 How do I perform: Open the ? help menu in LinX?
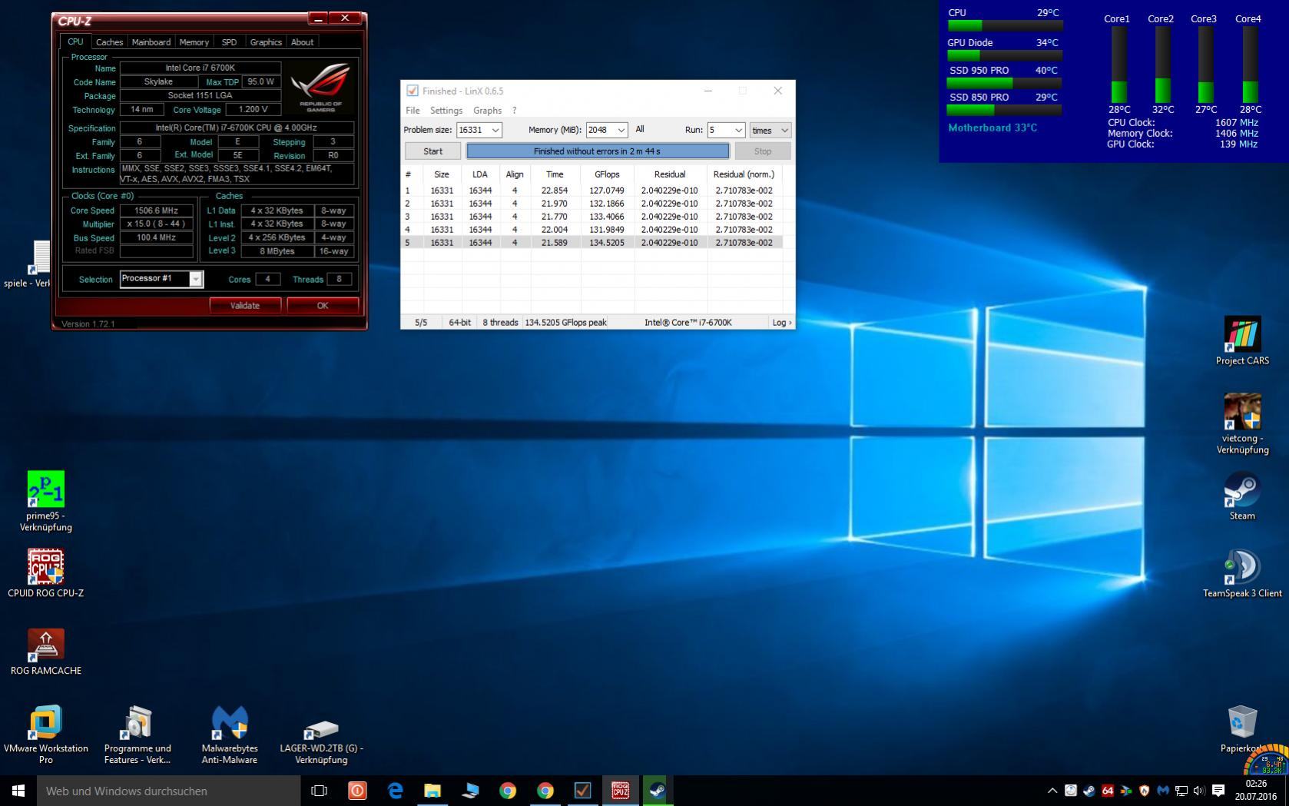pos(514,111)
